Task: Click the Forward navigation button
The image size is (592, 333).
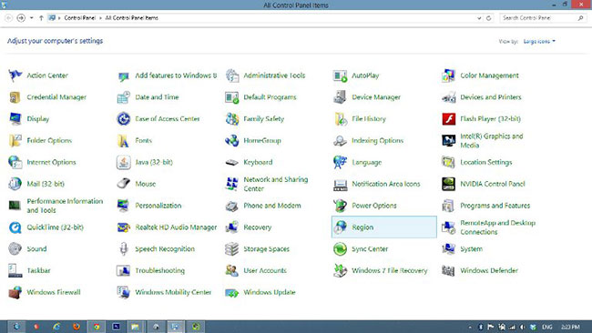Action: [x=21, y=17]
